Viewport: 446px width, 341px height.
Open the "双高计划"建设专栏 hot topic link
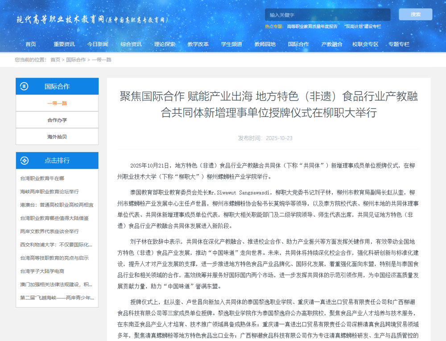363,26
